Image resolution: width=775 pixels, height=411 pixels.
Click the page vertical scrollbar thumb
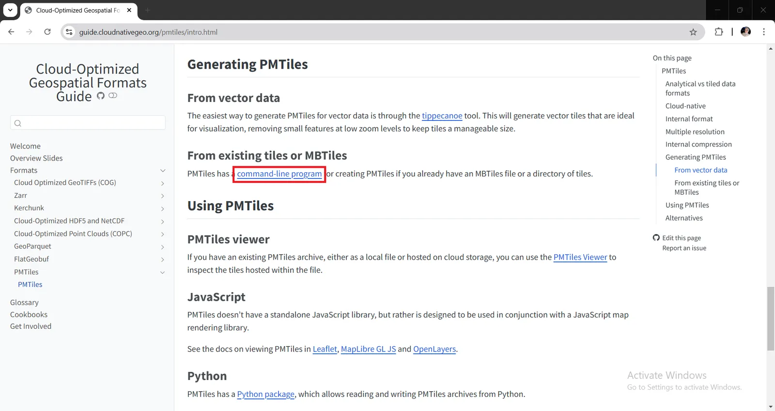tap(771, 319)
